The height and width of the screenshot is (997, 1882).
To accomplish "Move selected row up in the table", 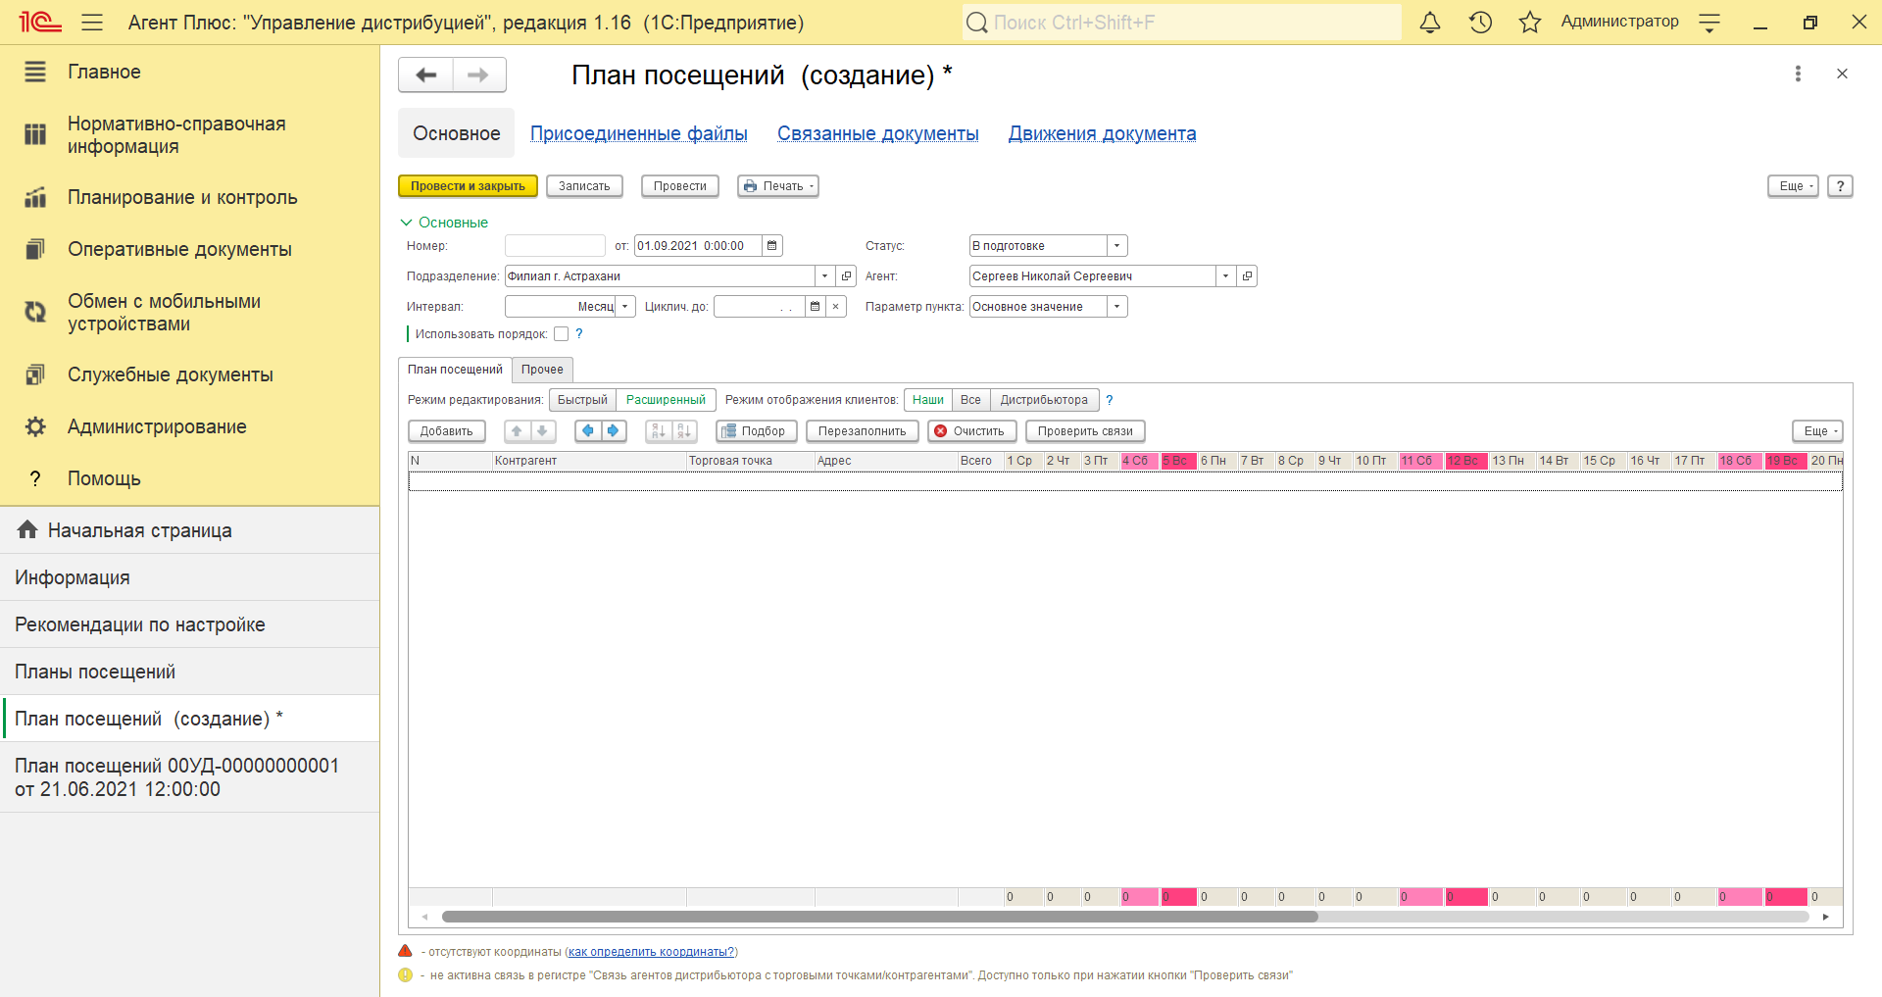I will tap(517, 431).
